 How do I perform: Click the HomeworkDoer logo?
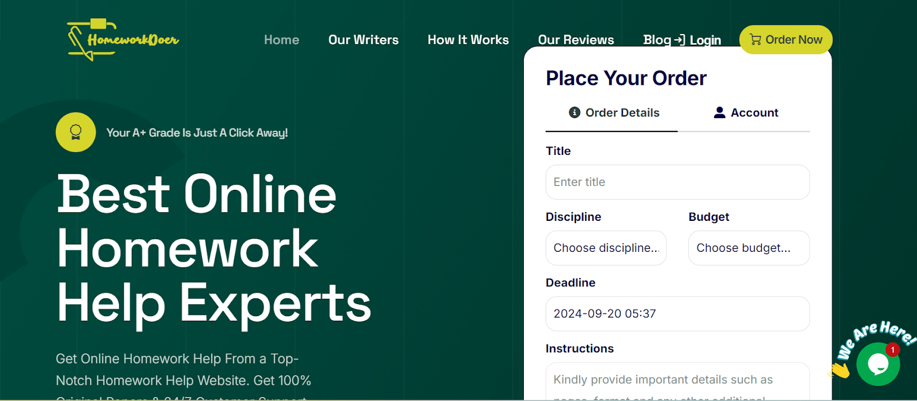point(123,39)
